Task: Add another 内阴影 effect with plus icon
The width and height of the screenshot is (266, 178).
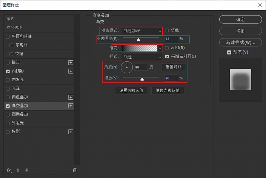Action: click(71, 71)
